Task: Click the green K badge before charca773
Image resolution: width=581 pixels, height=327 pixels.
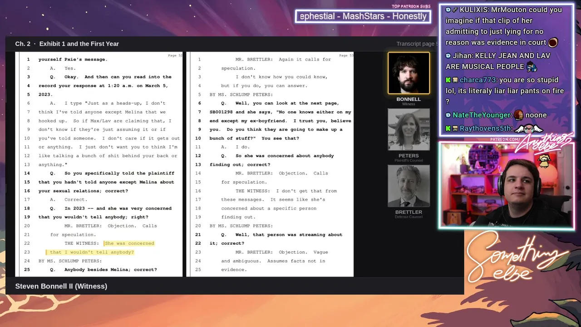Action: click(448, 80)
